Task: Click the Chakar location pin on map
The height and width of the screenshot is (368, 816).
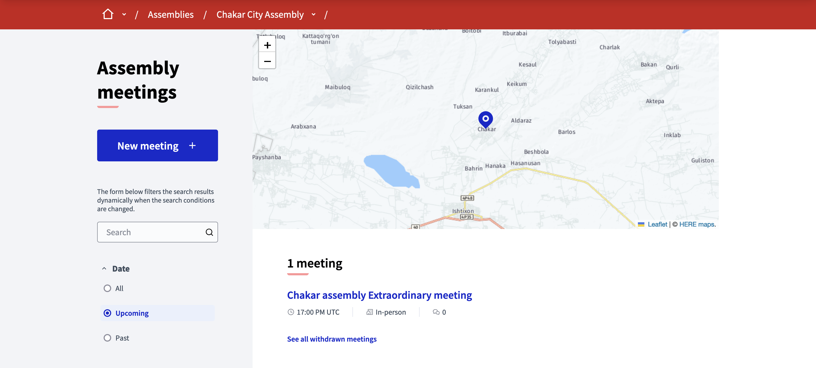Action: pos(485,118)
